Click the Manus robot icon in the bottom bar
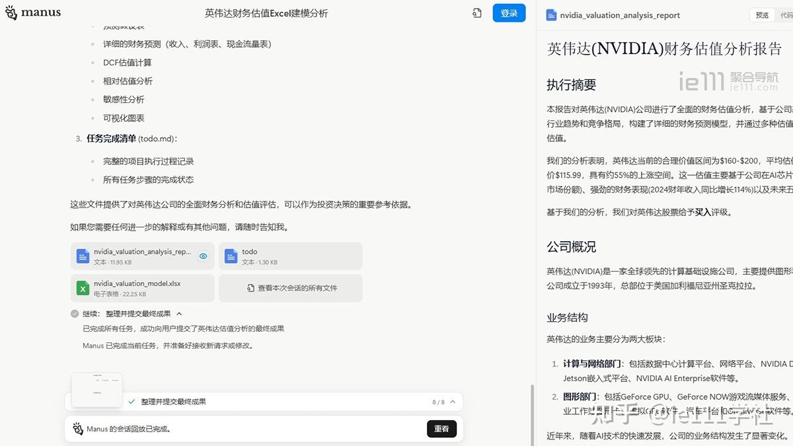This screenshot has width=793, height=446. click(77, 429)
